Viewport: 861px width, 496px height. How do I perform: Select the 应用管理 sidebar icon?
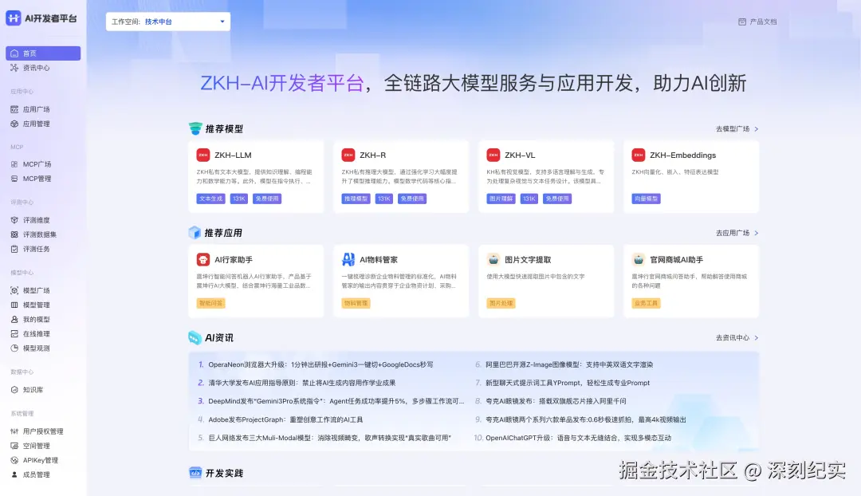point(14,124)
